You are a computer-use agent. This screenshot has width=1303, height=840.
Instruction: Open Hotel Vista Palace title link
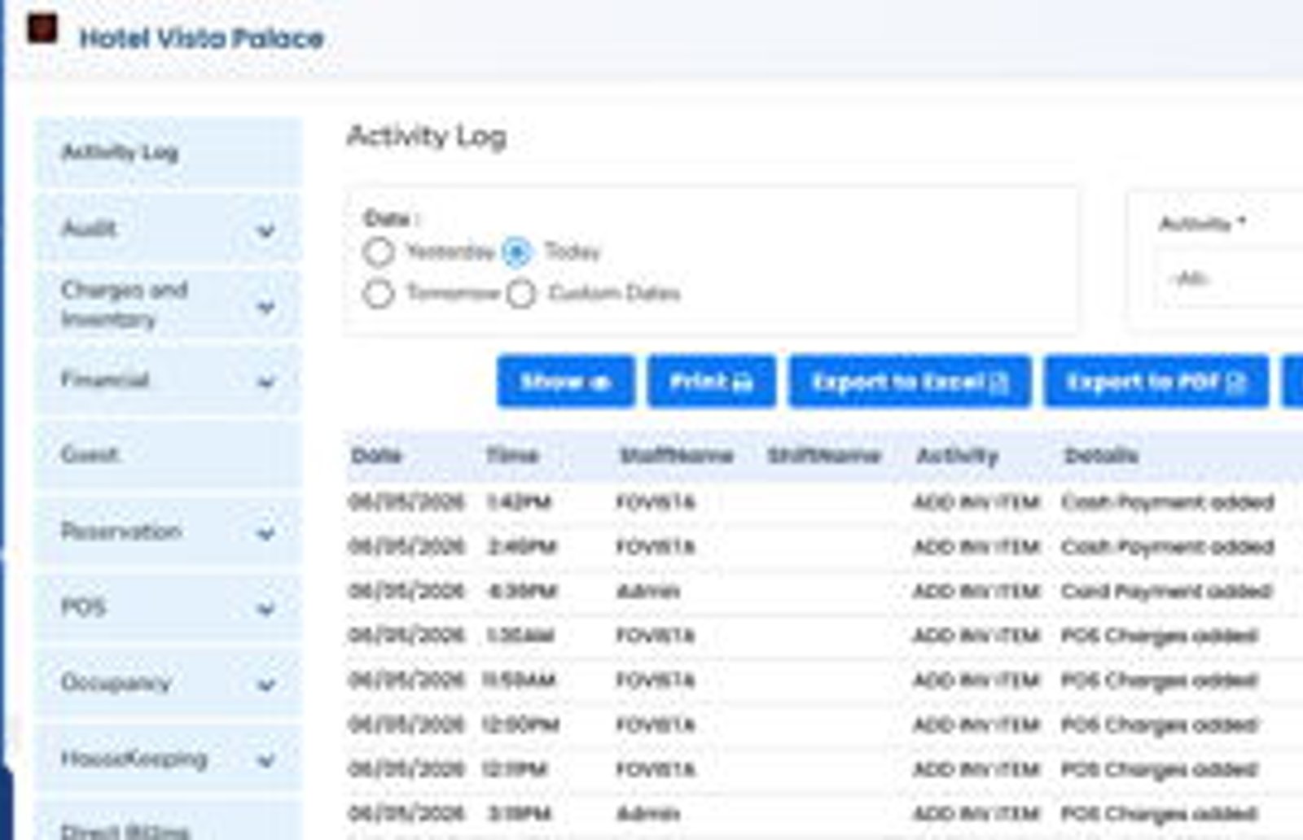201,38
